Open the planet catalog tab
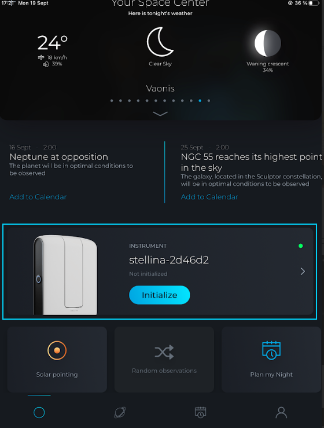The image size is (324, 428). pyautogui.click(x=120, y=412)
